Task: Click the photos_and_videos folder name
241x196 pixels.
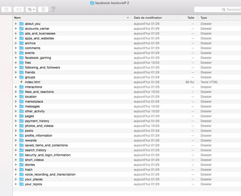Action: pyautogui.click(x=39, y=126)
